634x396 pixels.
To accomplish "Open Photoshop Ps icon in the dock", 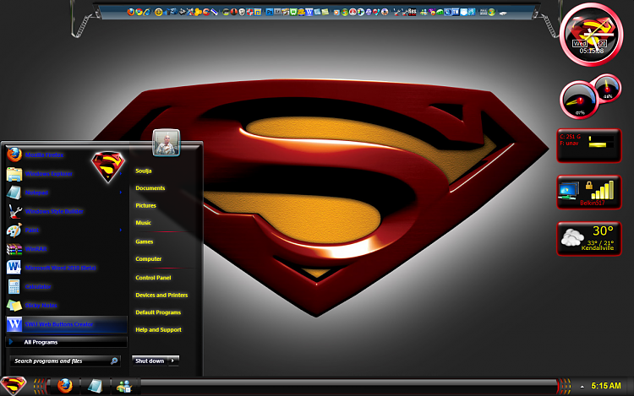I will 270,12.
